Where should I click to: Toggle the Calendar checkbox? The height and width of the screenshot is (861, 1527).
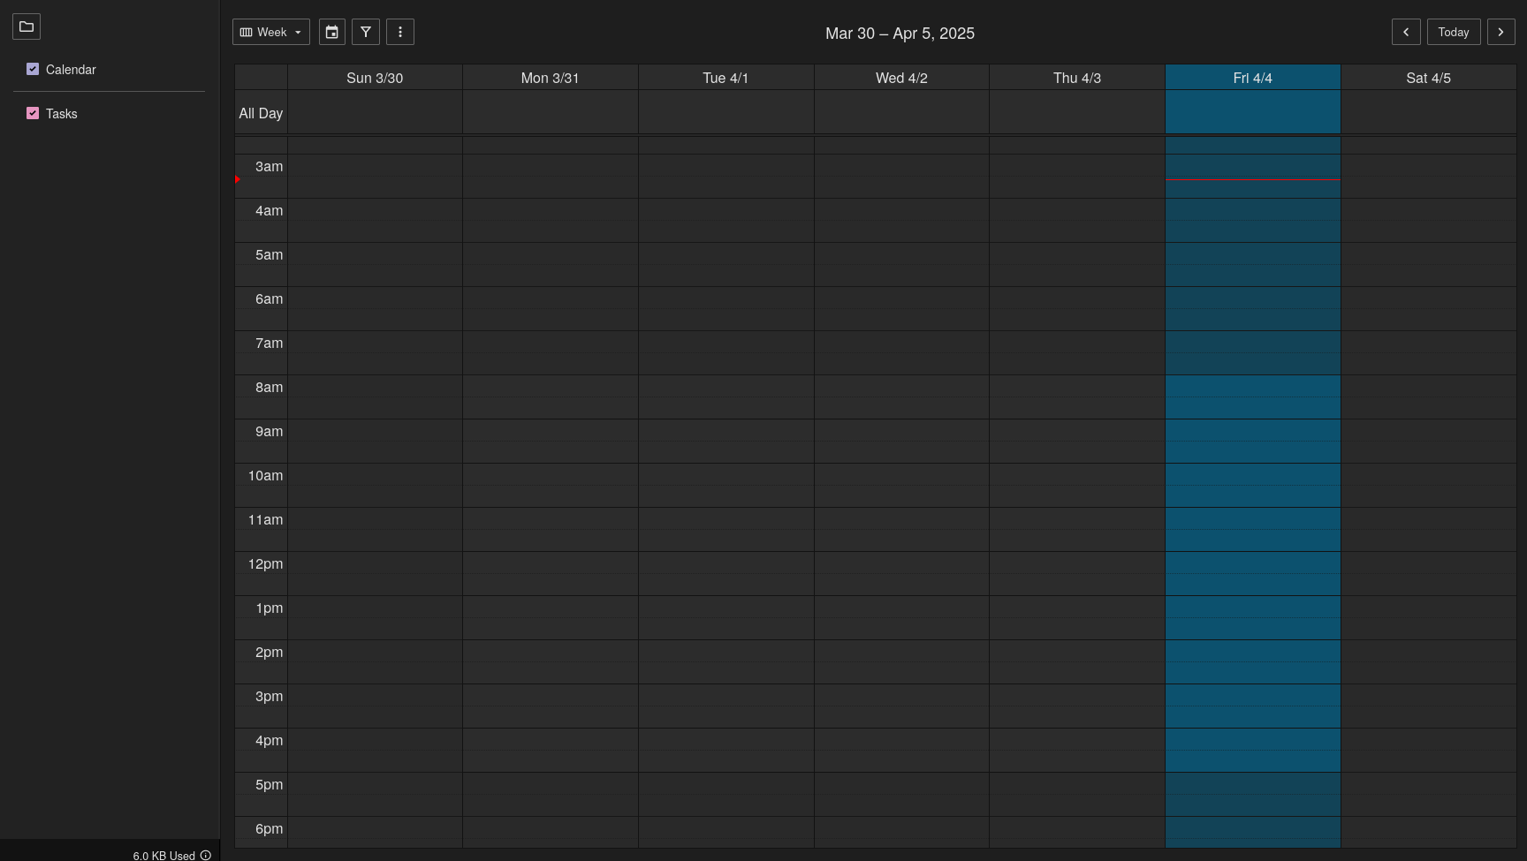click(x=33, y=69)
